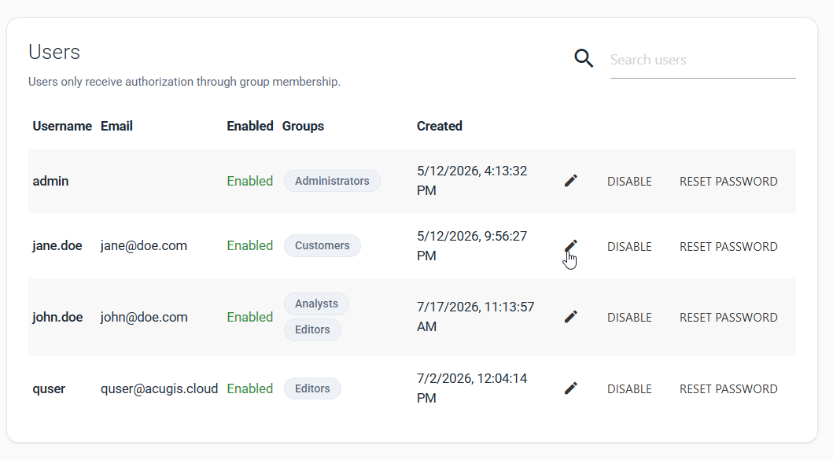Viewport: 833px width, 460px height.
Task: Click the Email column header
Action: 117,126
